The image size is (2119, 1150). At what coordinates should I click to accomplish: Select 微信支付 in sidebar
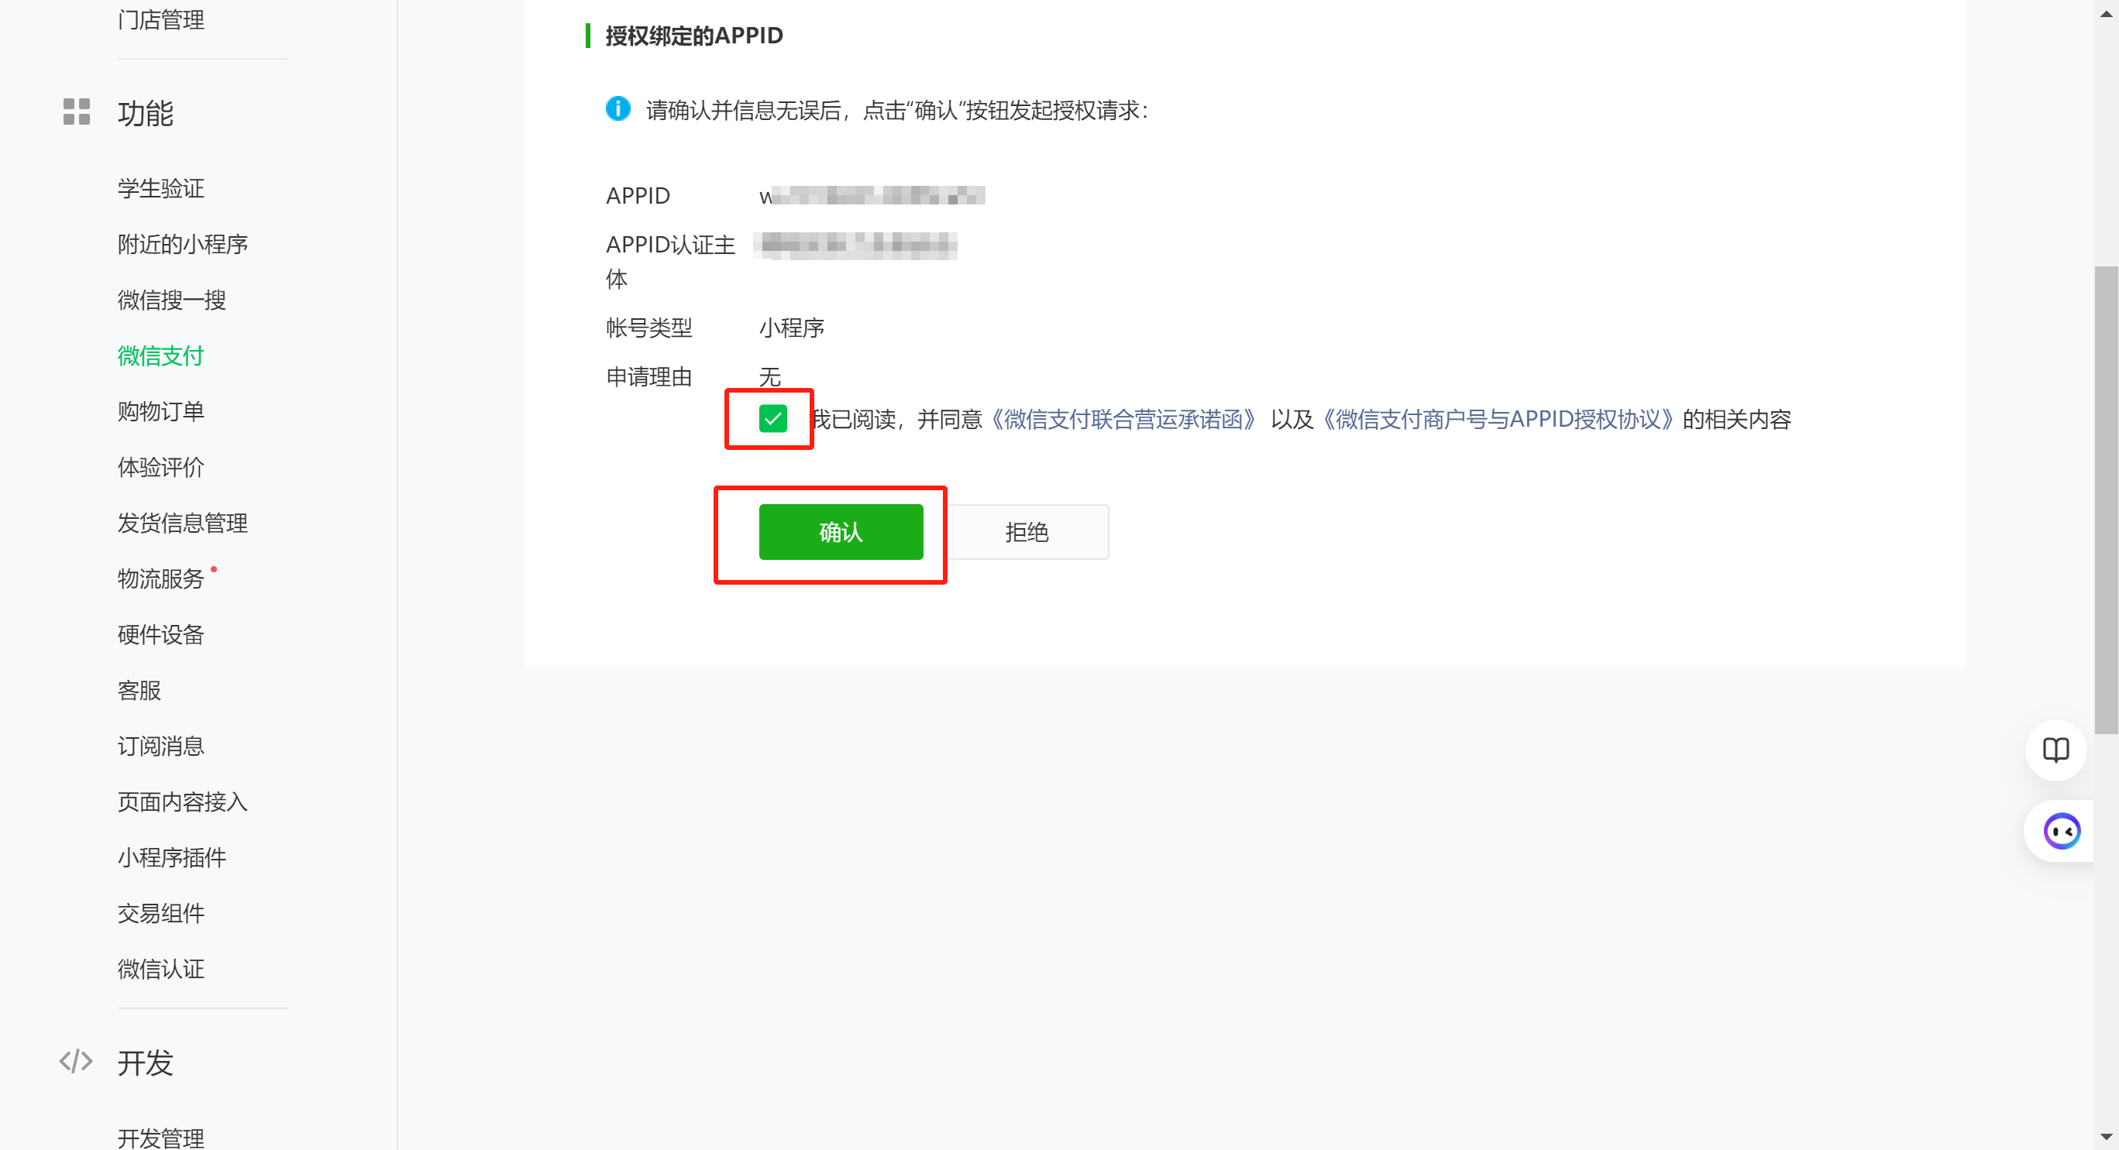160,356
